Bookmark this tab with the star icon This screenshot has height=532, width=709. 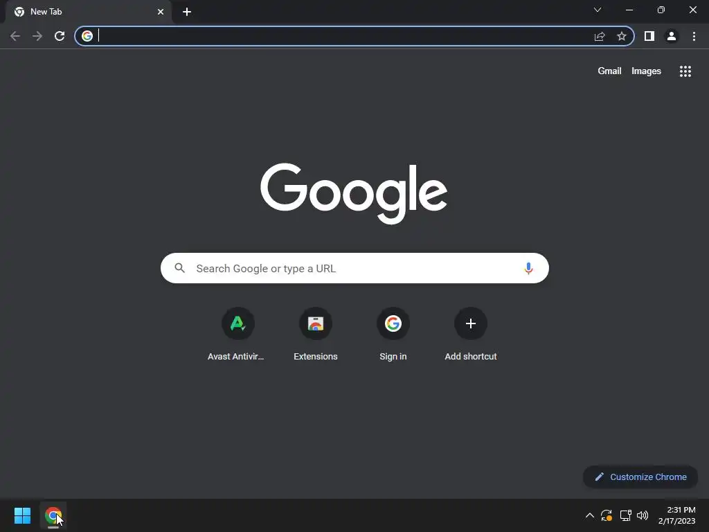[622, 36]
